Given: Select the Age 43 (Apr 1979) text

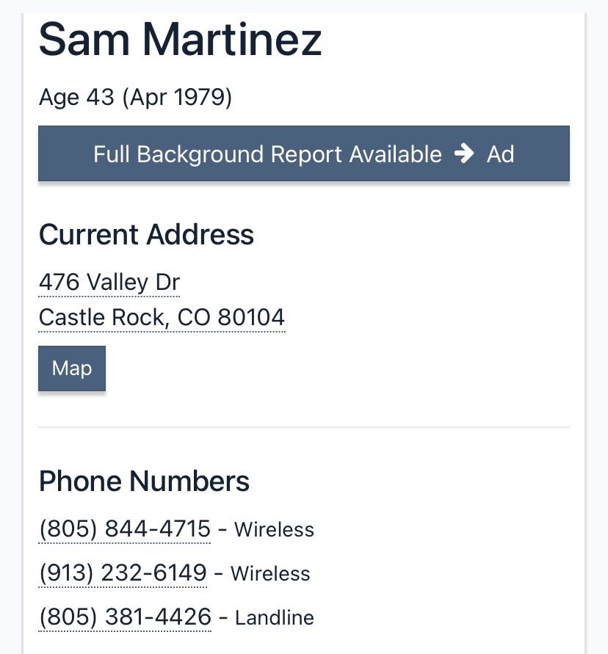Looking at the screenshot, I should point(135,98).
